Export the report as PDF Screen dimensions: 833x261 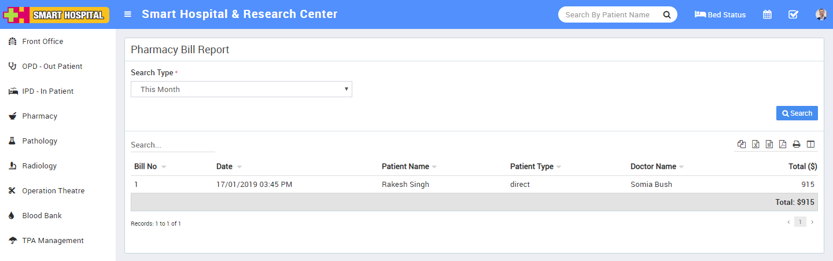point(783,144)
